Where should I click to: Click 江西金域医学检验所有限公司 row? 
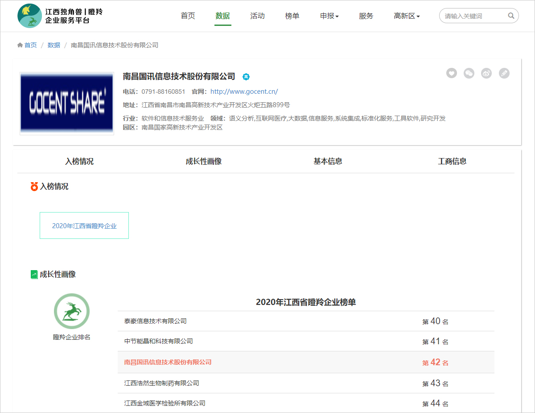[306, 403]
